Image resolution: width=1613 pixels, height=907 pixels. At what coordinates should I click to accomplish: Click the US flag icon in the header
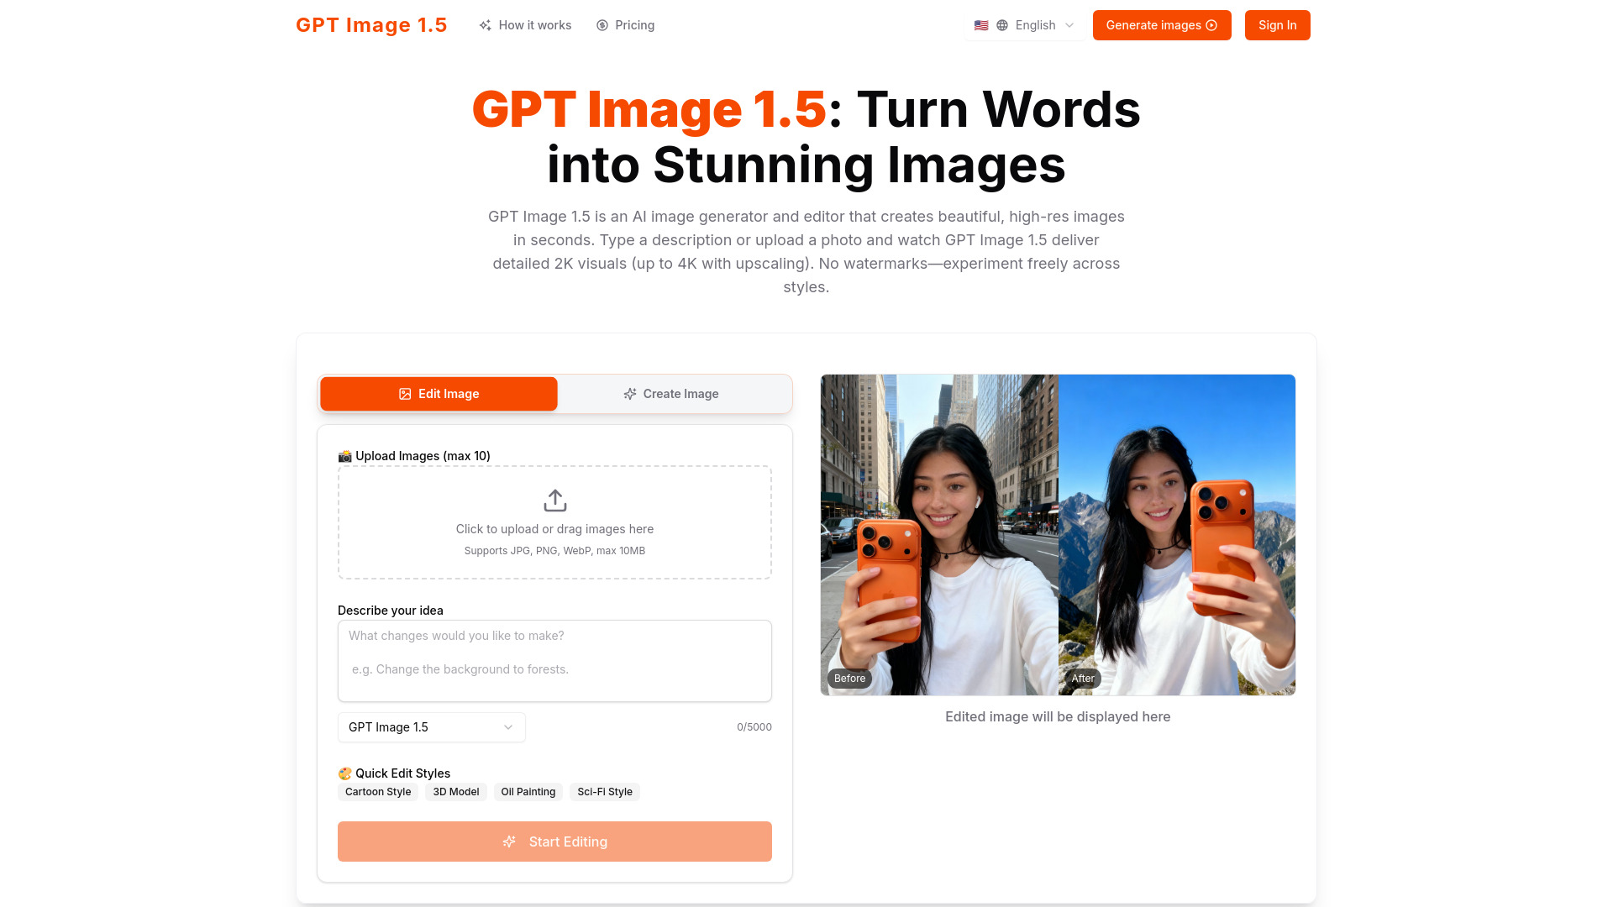(980, 25)
